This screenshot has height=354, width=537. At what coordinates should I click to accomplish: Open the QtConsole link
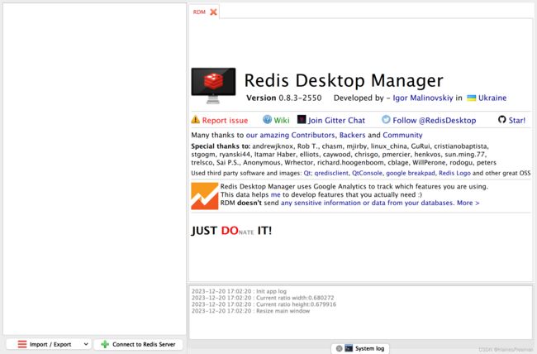click(367, 173)
